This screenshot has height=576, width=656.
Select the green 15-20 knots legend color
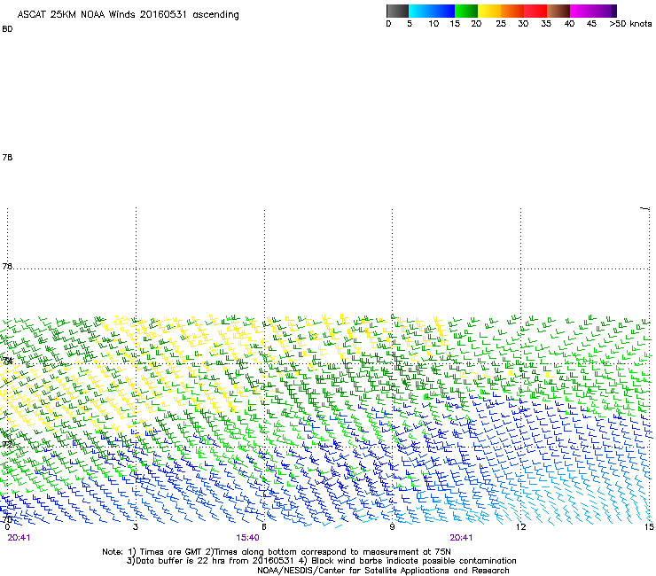[466, 11]
